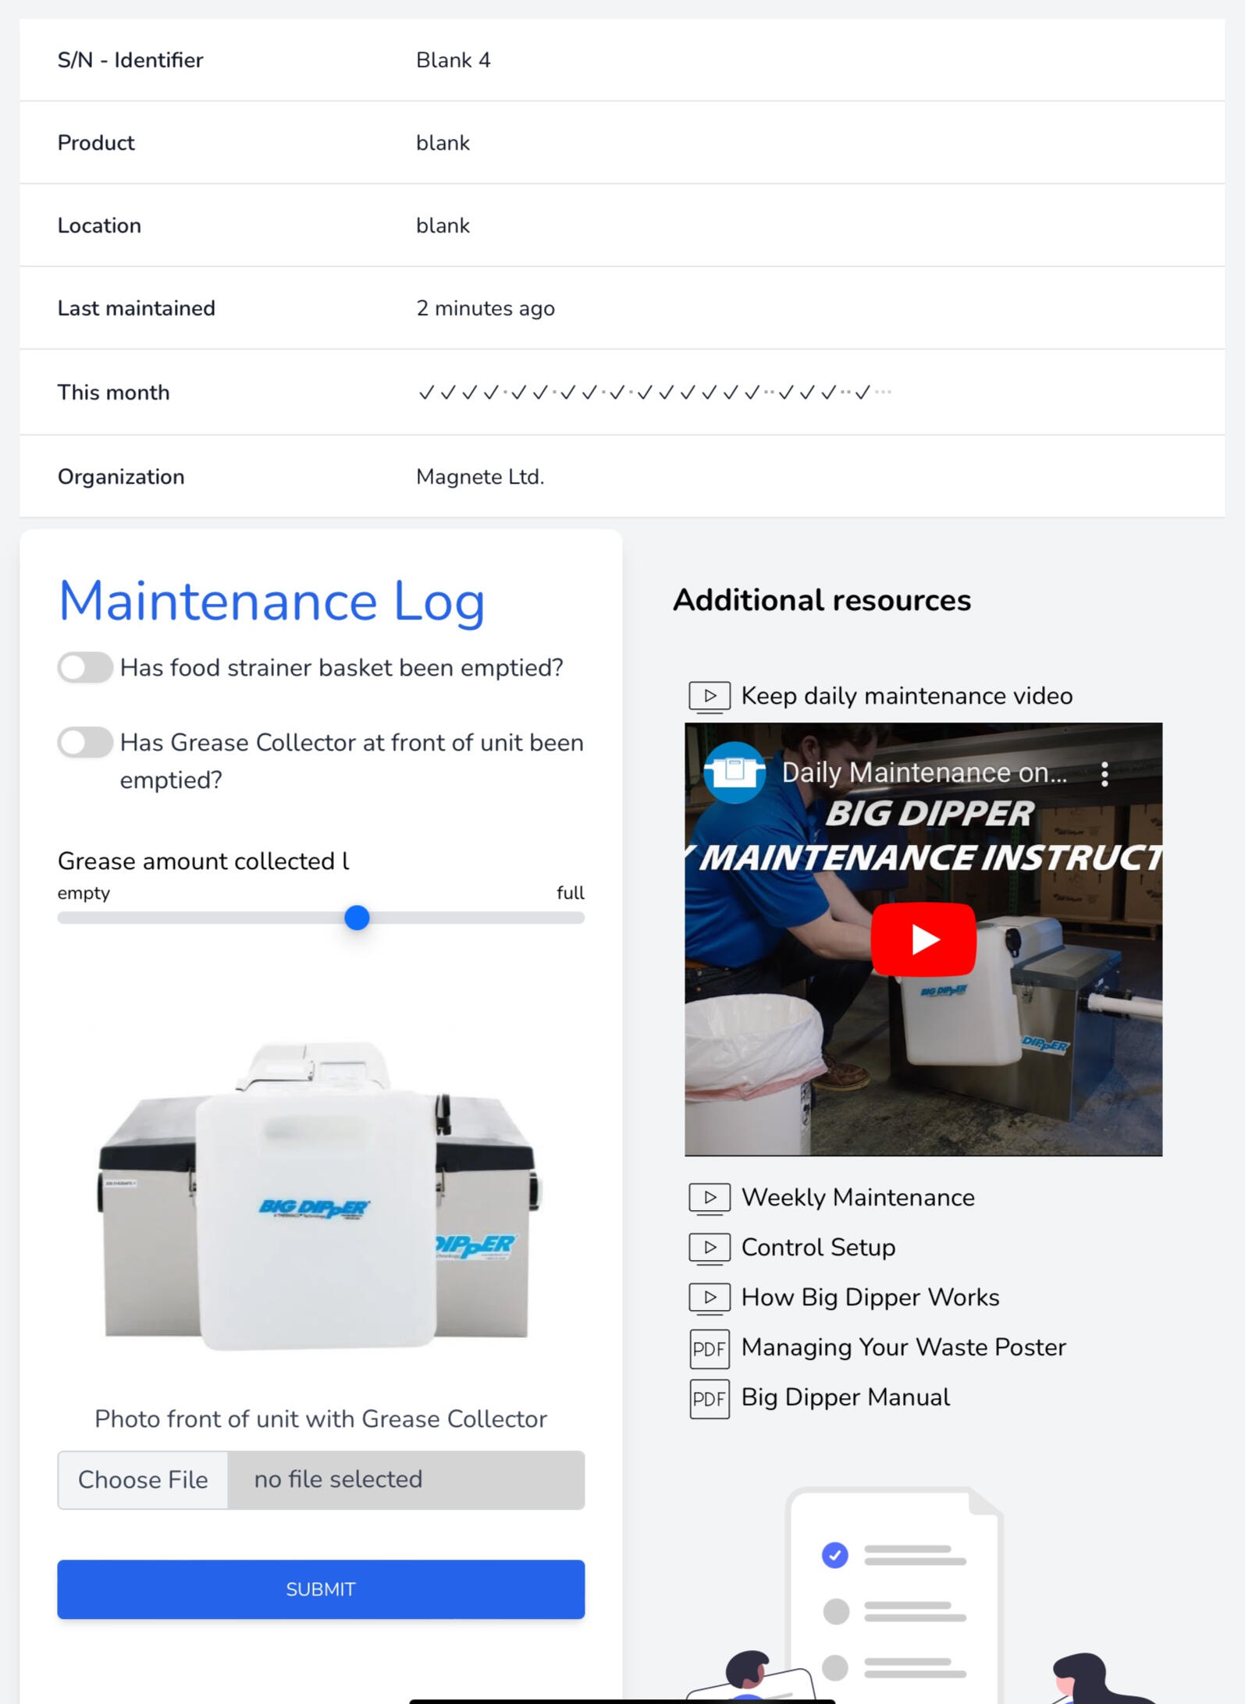1245x1704 pixels.
Task: Click 'Grease amount collected l' label
Action: 204,861
